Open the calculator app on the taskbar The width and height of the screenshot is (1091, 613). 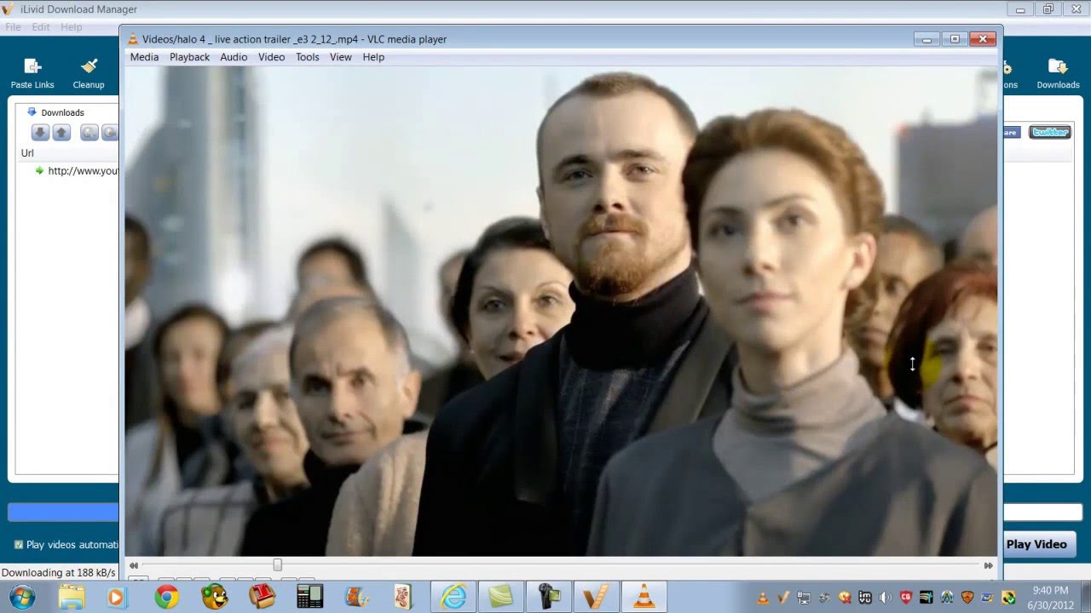(x=310, y=597)
